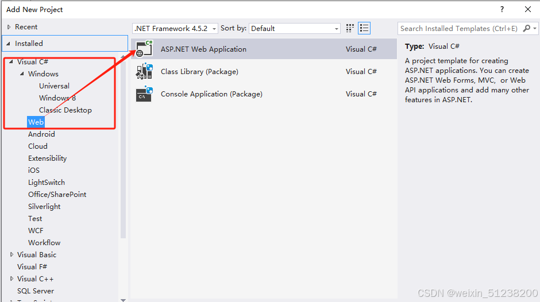Click the Visual Basic label
The image size is (540, 302).
[37, 254]
